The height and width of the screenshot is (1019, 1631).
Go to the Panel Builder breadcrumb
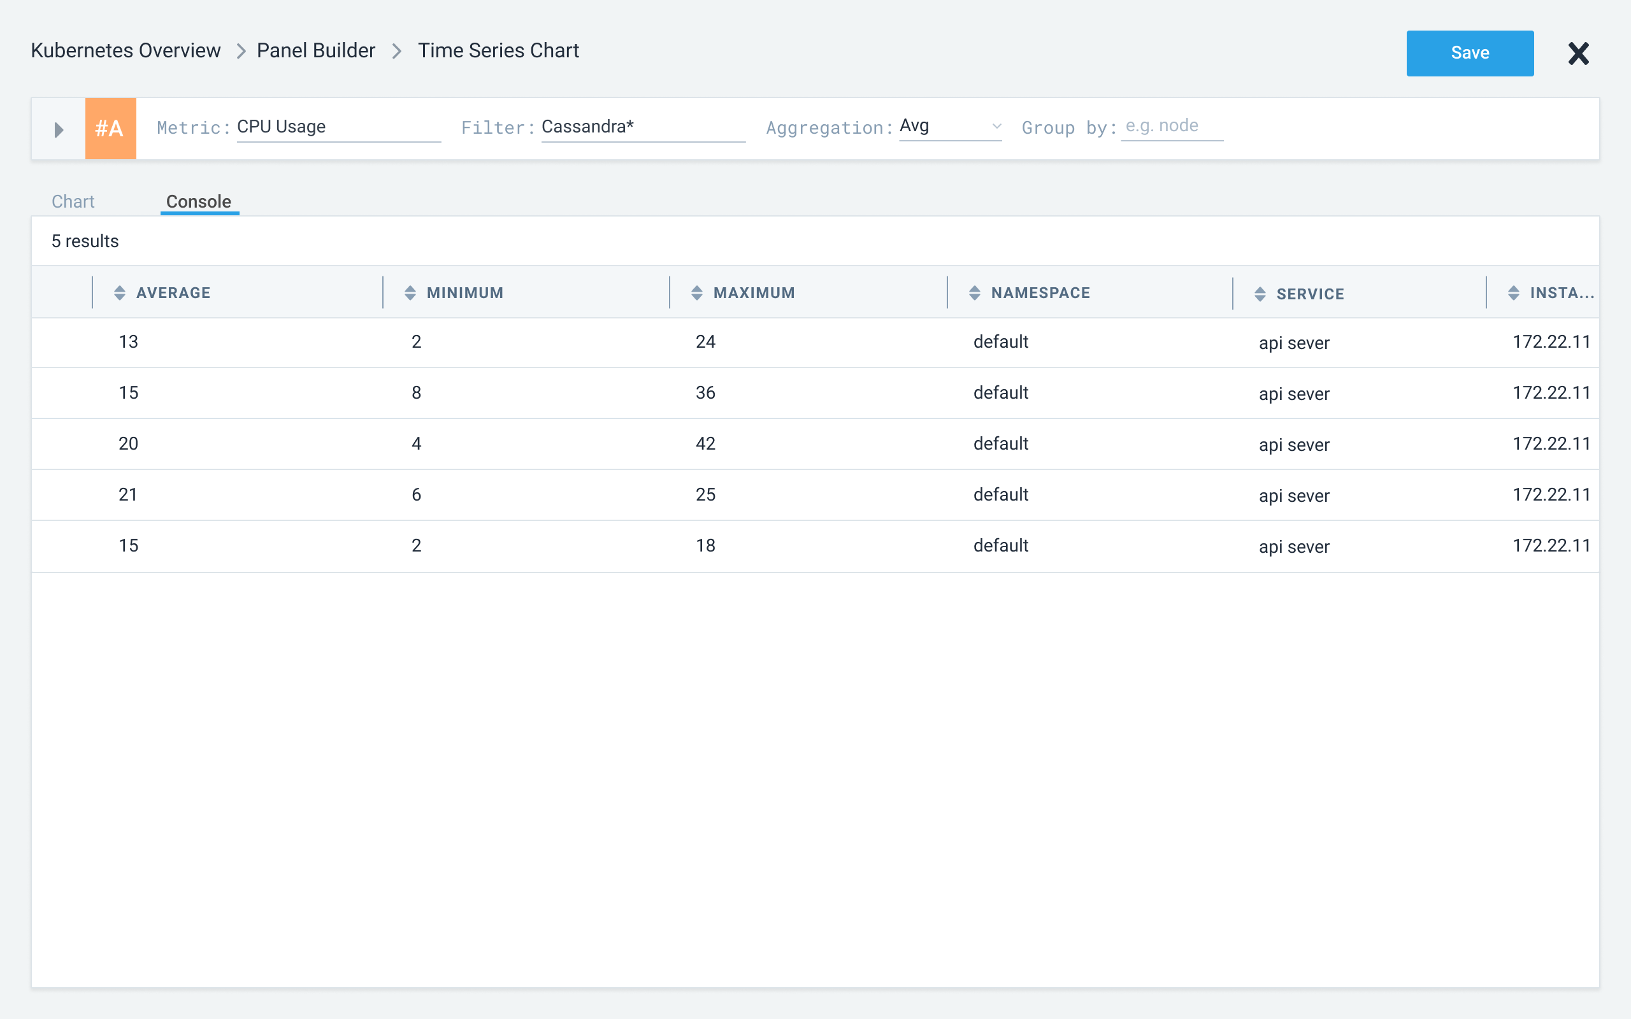pos(315,50)
